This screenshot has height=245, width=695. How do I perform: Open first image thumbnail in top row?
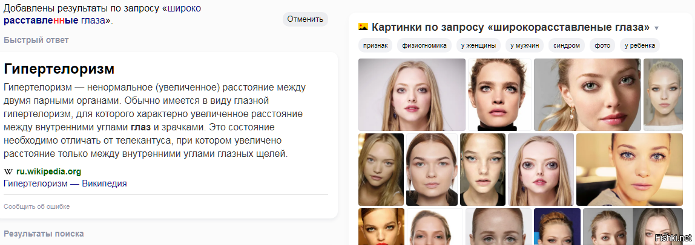click(412, 95)
